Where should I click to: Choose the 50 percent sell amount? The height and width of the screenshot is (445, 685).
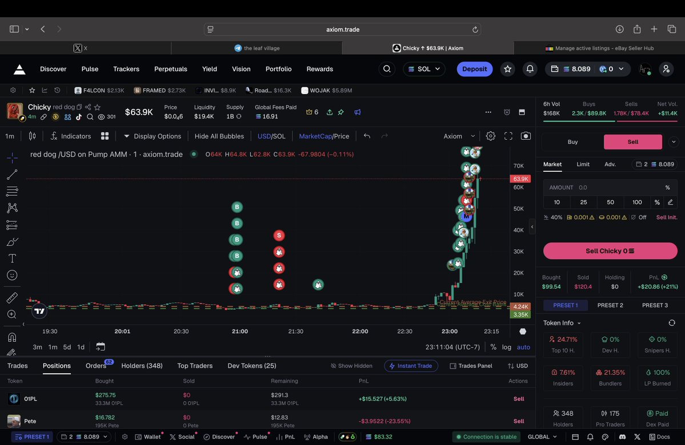[610, 202]
